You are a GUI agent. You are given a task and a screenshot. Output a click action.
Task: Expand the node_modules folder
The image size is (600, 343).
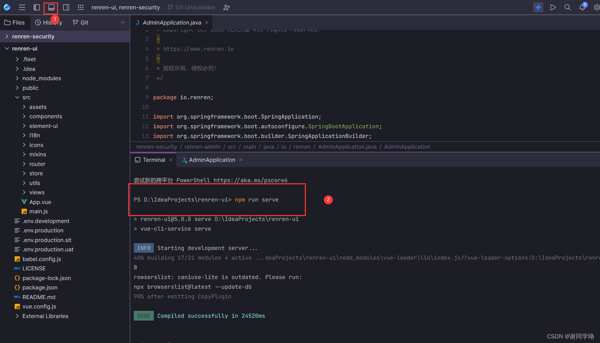pos(17,78)
